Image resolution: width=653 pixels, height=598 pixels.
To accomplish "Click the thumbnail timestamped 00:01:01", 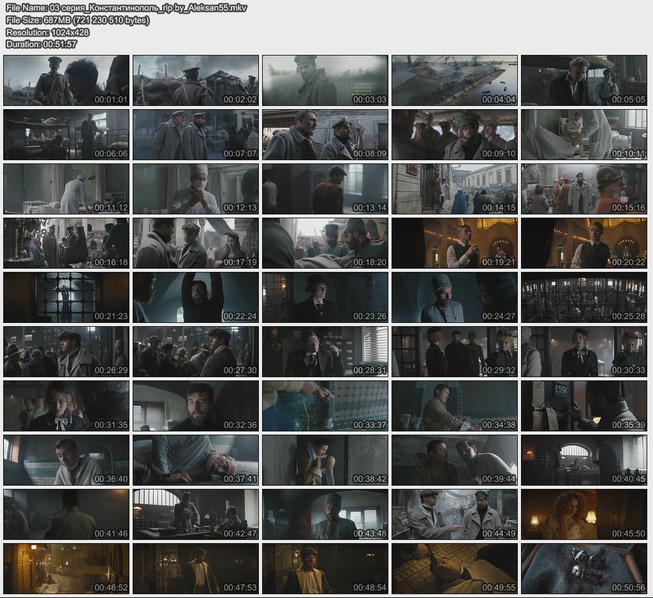I will (x=66, y=80).
